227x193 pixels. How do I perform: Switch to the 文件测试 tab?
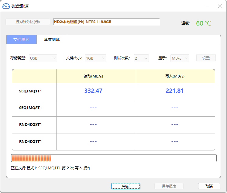[x=22, y=40]
